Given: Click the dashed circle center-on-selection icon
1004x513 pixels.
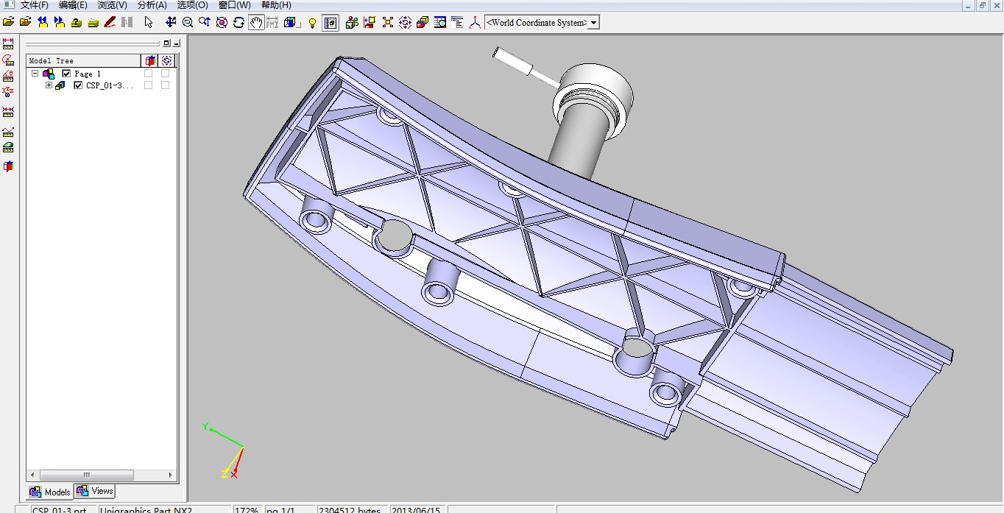Looking at the screenshot, I should coord(405,22).
